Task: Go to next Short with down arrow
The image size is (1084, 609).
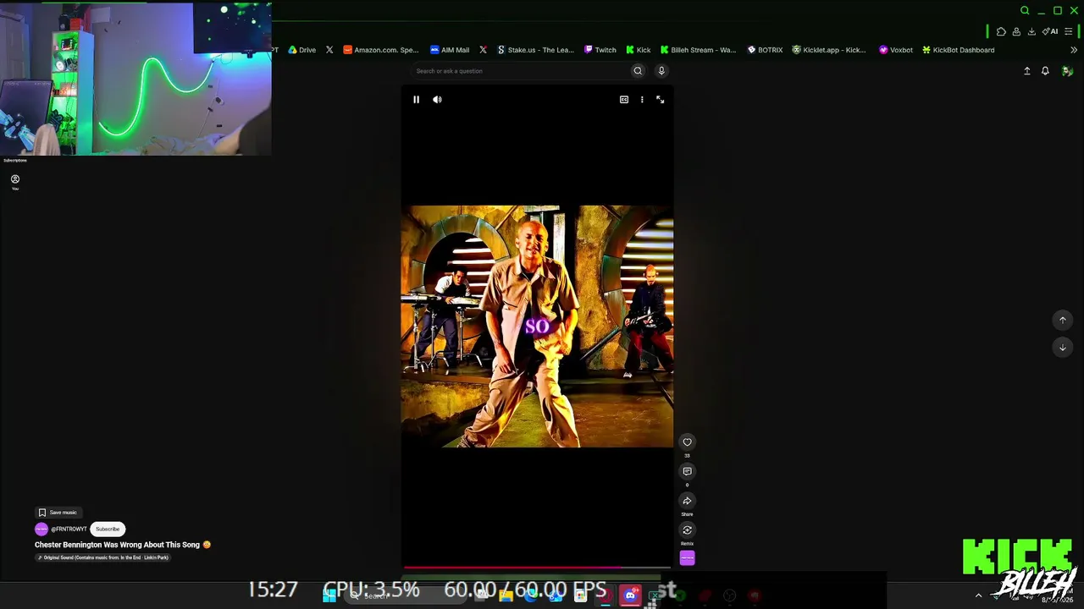Action: pyautogui.click(x=1063, y=348)
